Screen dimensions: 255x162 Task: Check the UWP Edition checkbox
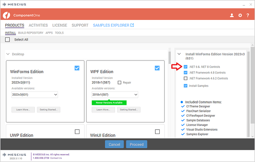pyautogui.click(x=77, y=132)
